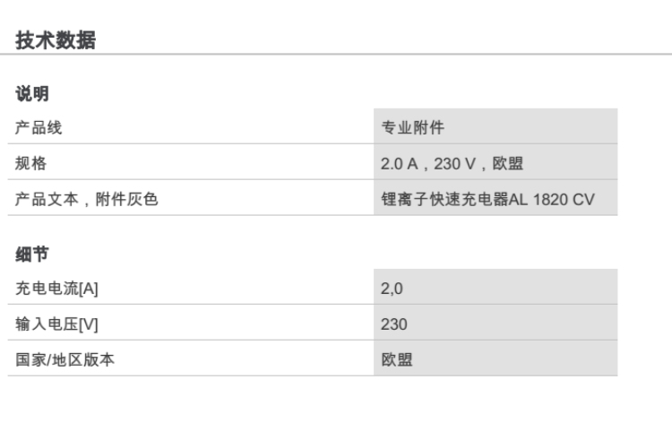
Task: Click 230 V in the 规格 value
Action: (454, 163)
